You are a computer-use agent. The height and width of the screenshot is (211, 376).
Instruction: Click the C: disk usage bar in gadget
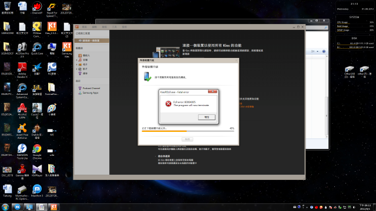pyautogui.click(x=355, y=45)
